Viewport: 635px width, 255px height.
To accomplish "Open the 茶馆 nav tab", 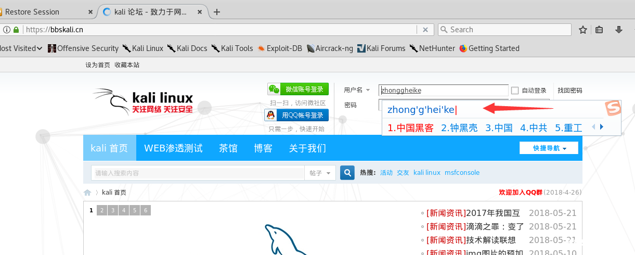I will click(x=228, y=148).
